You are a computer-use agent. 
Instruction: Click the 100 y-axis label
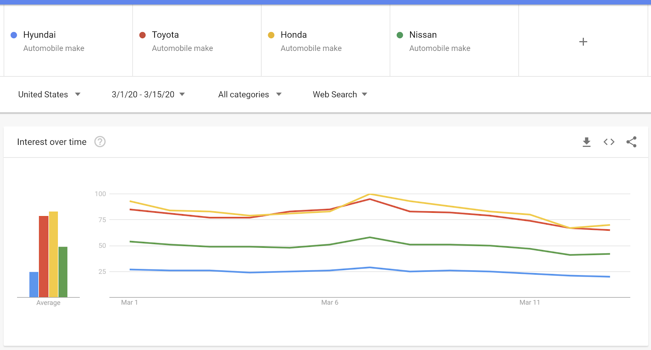coord(100,194)
